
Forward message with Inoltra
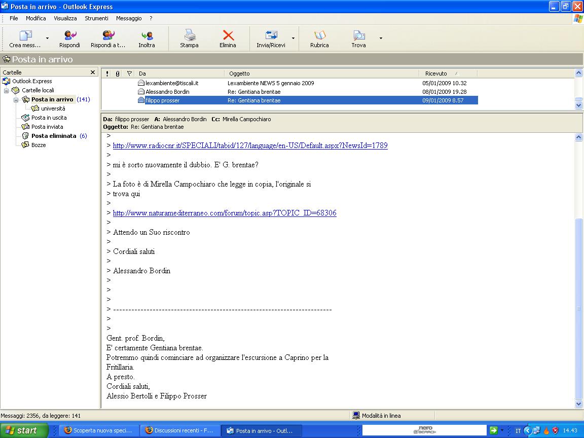pos(147,39)
